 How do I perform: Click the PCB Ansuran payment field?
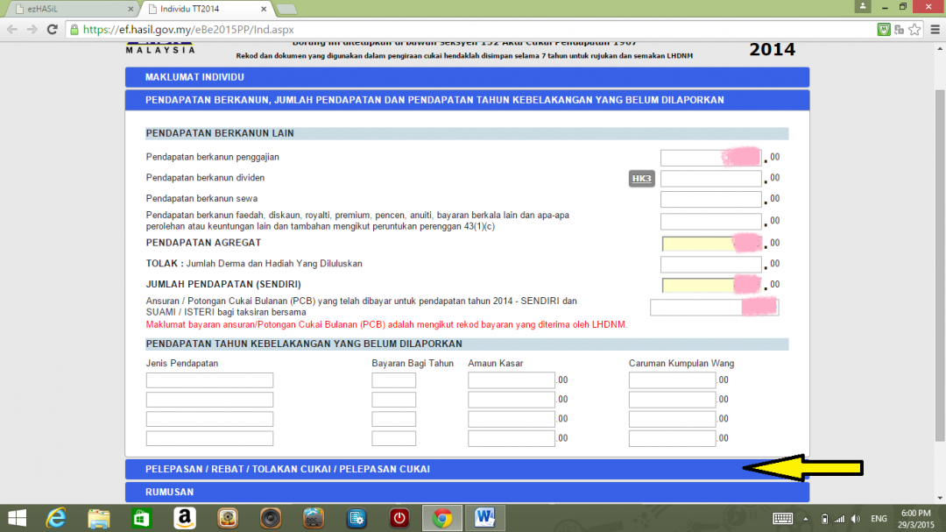pos(715,307)
